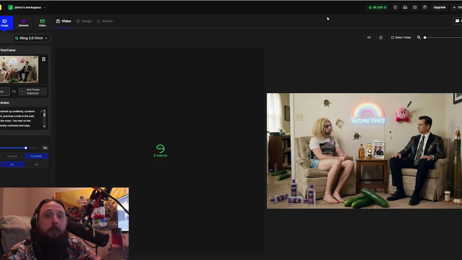Click inside the Action prompt text
The width and height of the screenshot is (462, 260).
coord(19,118)
